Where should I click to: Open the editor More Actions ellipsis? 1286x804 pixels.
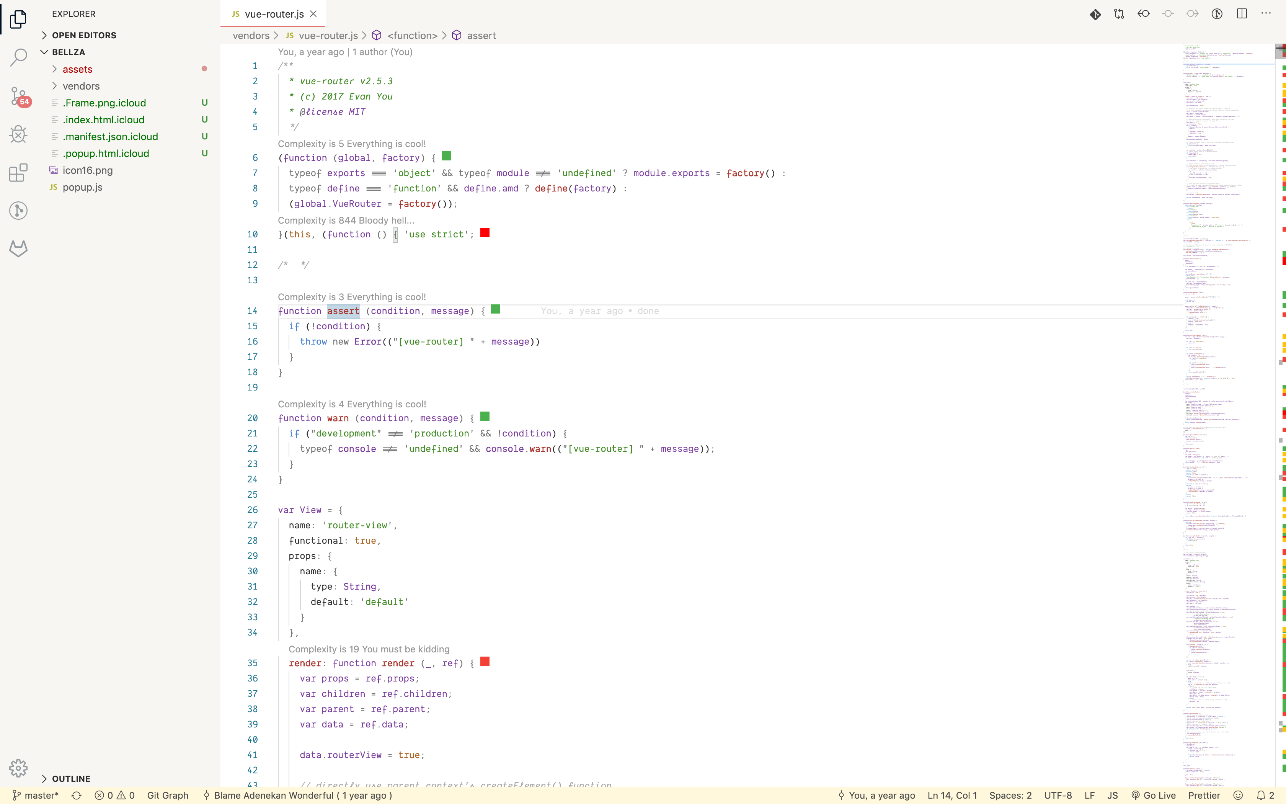[1266, 14]
